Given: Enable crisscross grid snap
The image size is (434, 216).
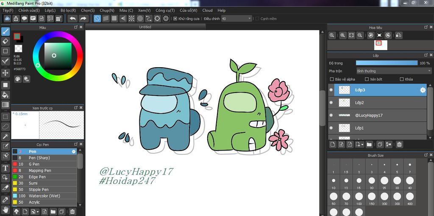Looking at the screenshot, I should (x=114, y=19).
